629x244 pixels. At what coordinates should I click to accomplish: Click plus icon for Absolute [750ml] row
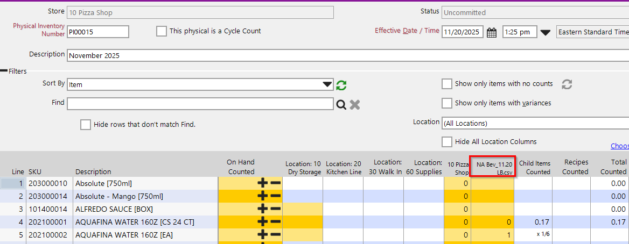262,183
